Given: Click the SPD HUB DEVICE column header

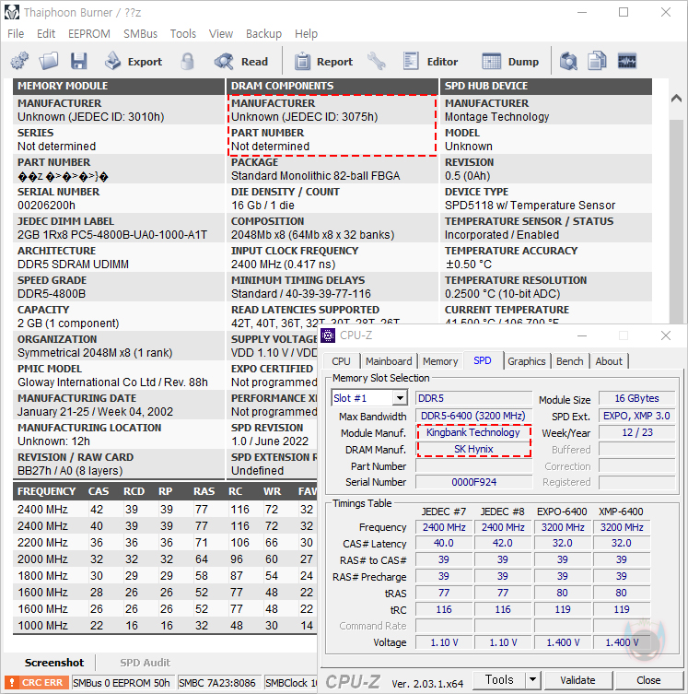Looking at the screenshot, I should (x=546, y=86).
